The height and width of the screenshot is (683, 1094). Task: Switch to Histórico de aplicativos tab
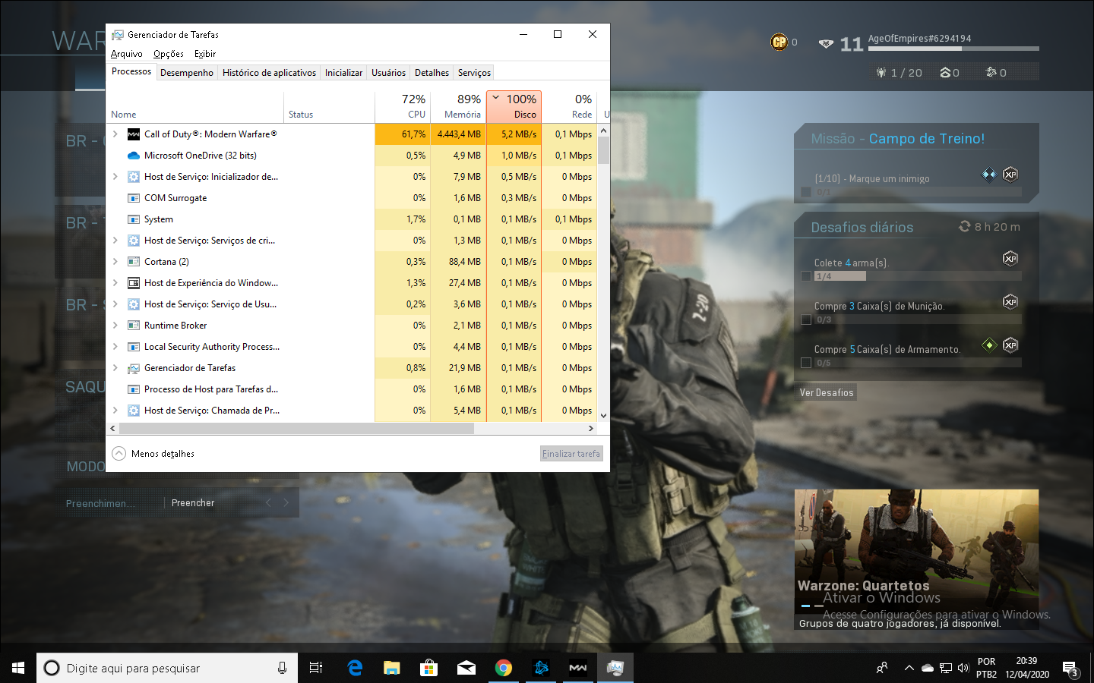(x=269, y=73)
